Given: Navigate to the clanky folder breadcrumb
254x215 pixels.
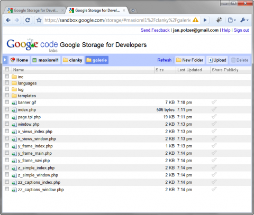Looking at the screenshot, I should coord(73,60).
